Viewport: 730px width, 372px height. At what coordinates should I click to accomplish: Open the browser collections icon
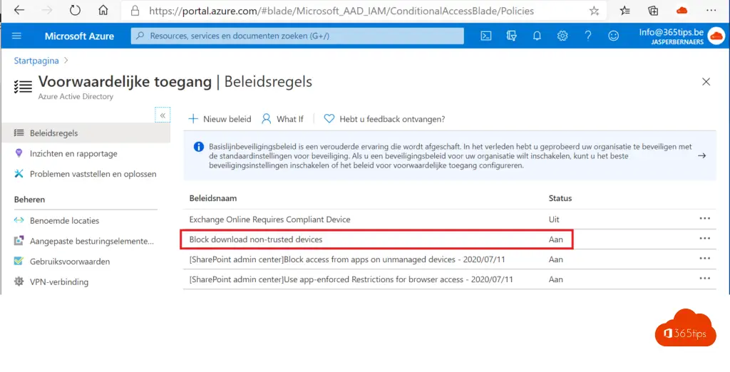653,11
